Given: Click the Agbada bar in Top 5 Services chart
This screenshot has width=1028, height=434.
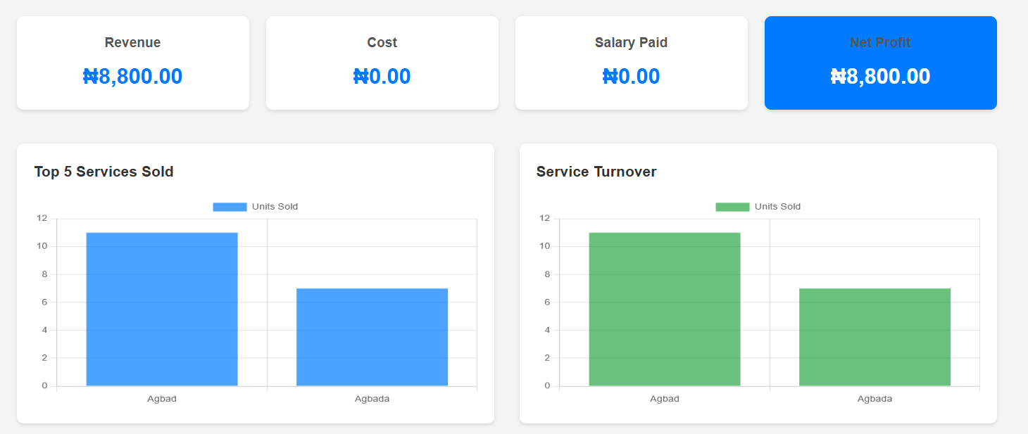Looking at the screenshot, I should [372, 336].
